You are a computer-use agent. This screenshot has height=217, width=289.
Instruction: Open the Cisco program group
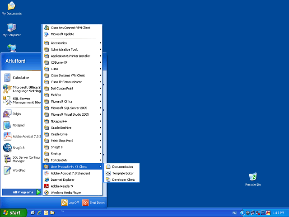click(x=72, y=69)
